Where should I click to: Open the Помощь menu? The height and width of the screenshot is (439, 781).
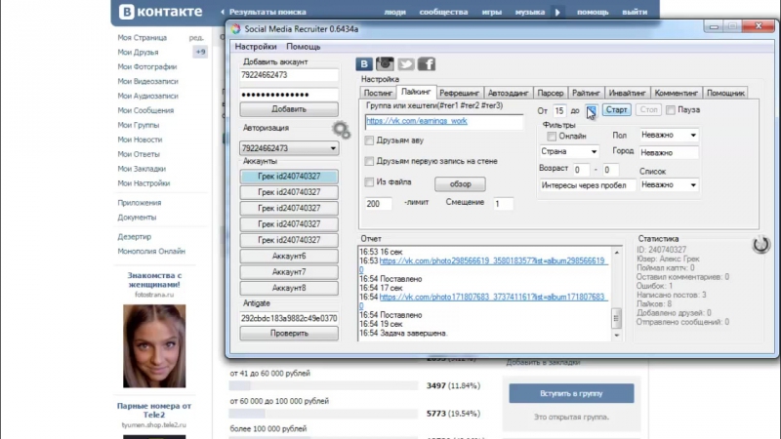click(304, 46)
